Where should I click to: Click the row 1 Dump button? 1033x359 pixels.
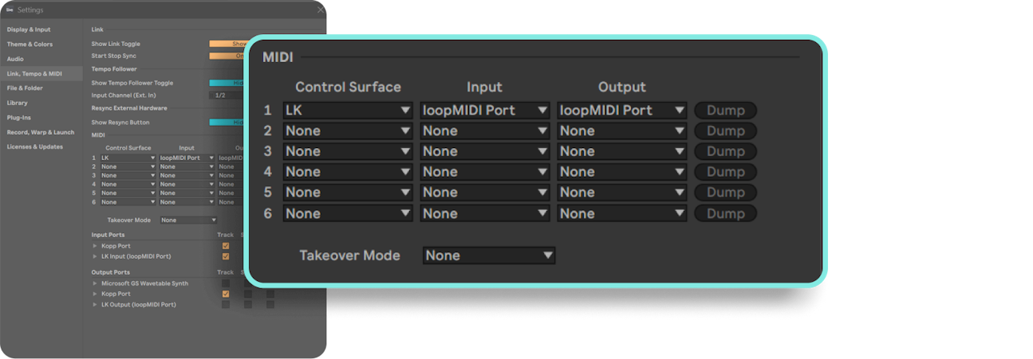coord(725,111)
